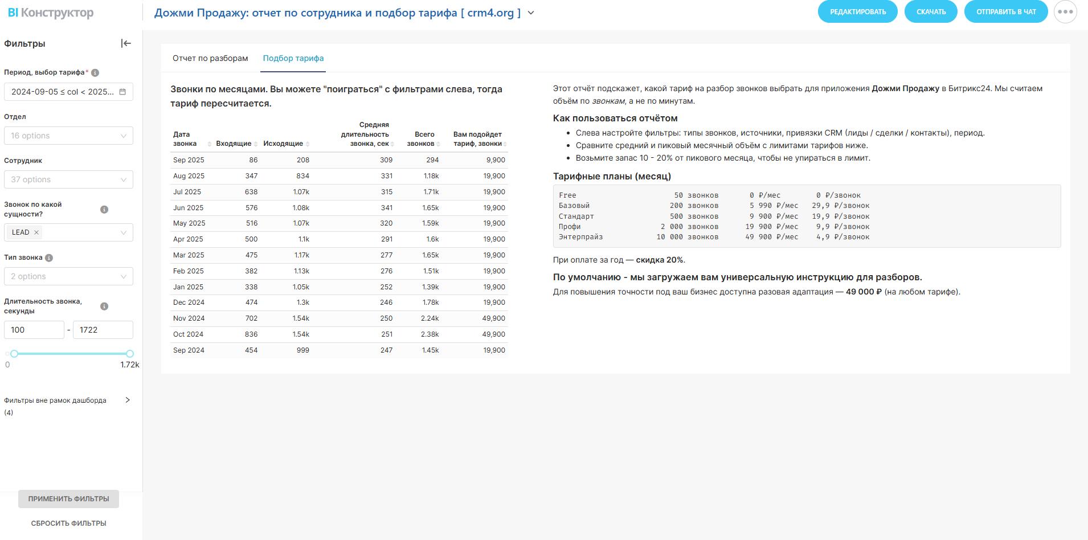
Task: Click info icon beside Звонок по какой сущности
Action: 104,210
